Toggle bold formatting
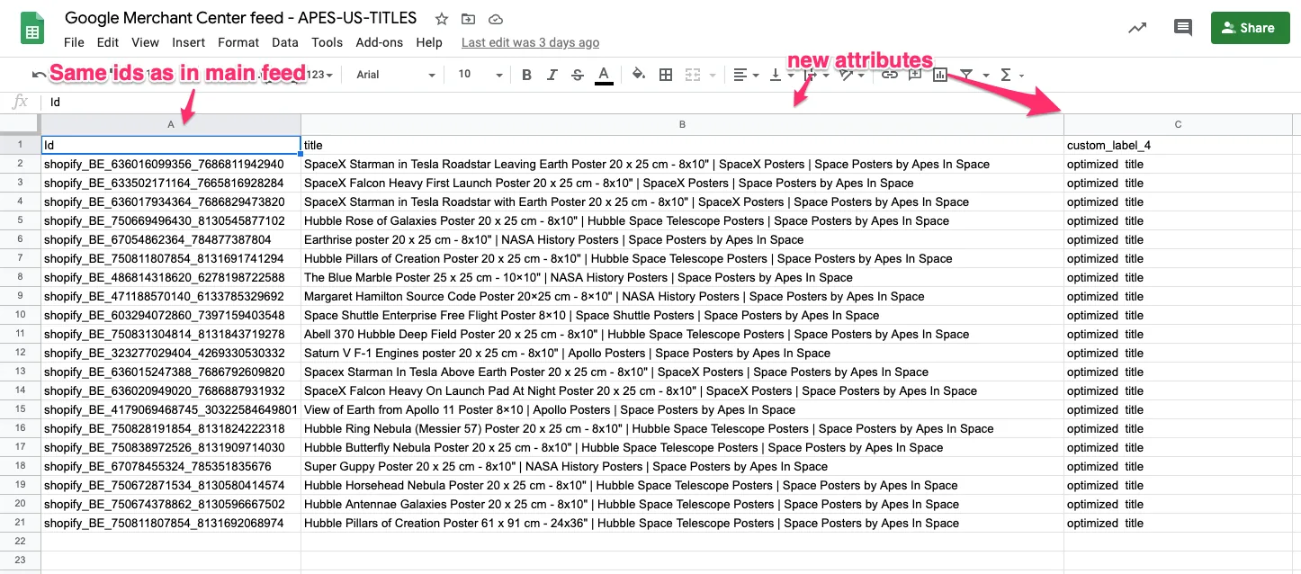Viewport: 1301px width, 574px height. click(x=527, y=75)
